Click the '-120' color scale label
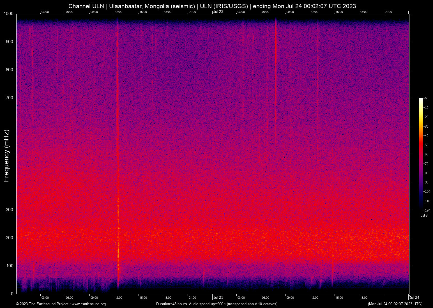This screenshot has width=433, height=308. [x=427, y=210]
